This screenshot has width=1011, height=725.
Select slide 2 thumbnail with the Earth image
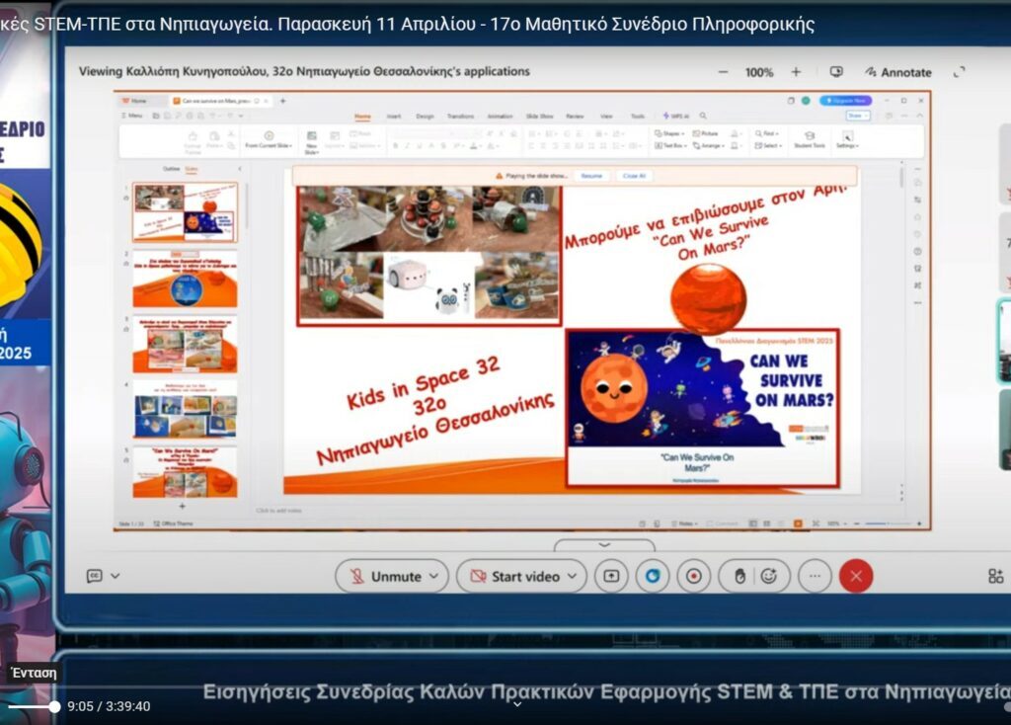pyautogui.click(x=185, y=280)
